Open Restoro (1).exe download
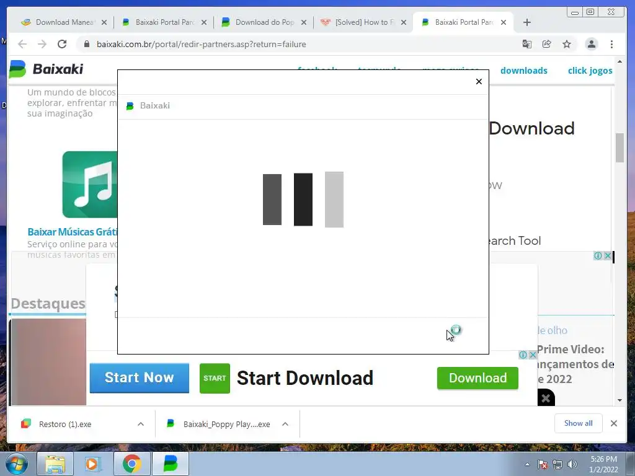 click(x=64, y=424)
